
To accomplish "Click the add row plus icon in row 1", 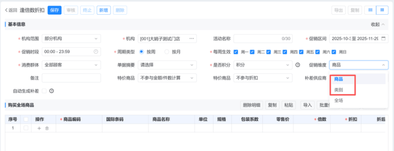I will coord(39,128).
